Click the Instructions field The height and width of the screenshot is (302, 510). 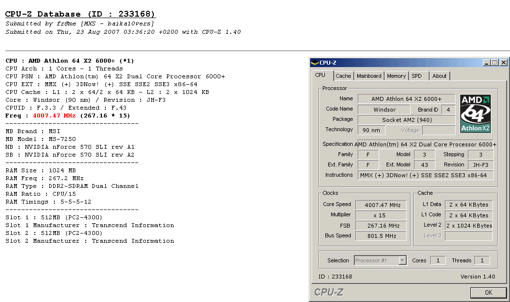[425, 175]
